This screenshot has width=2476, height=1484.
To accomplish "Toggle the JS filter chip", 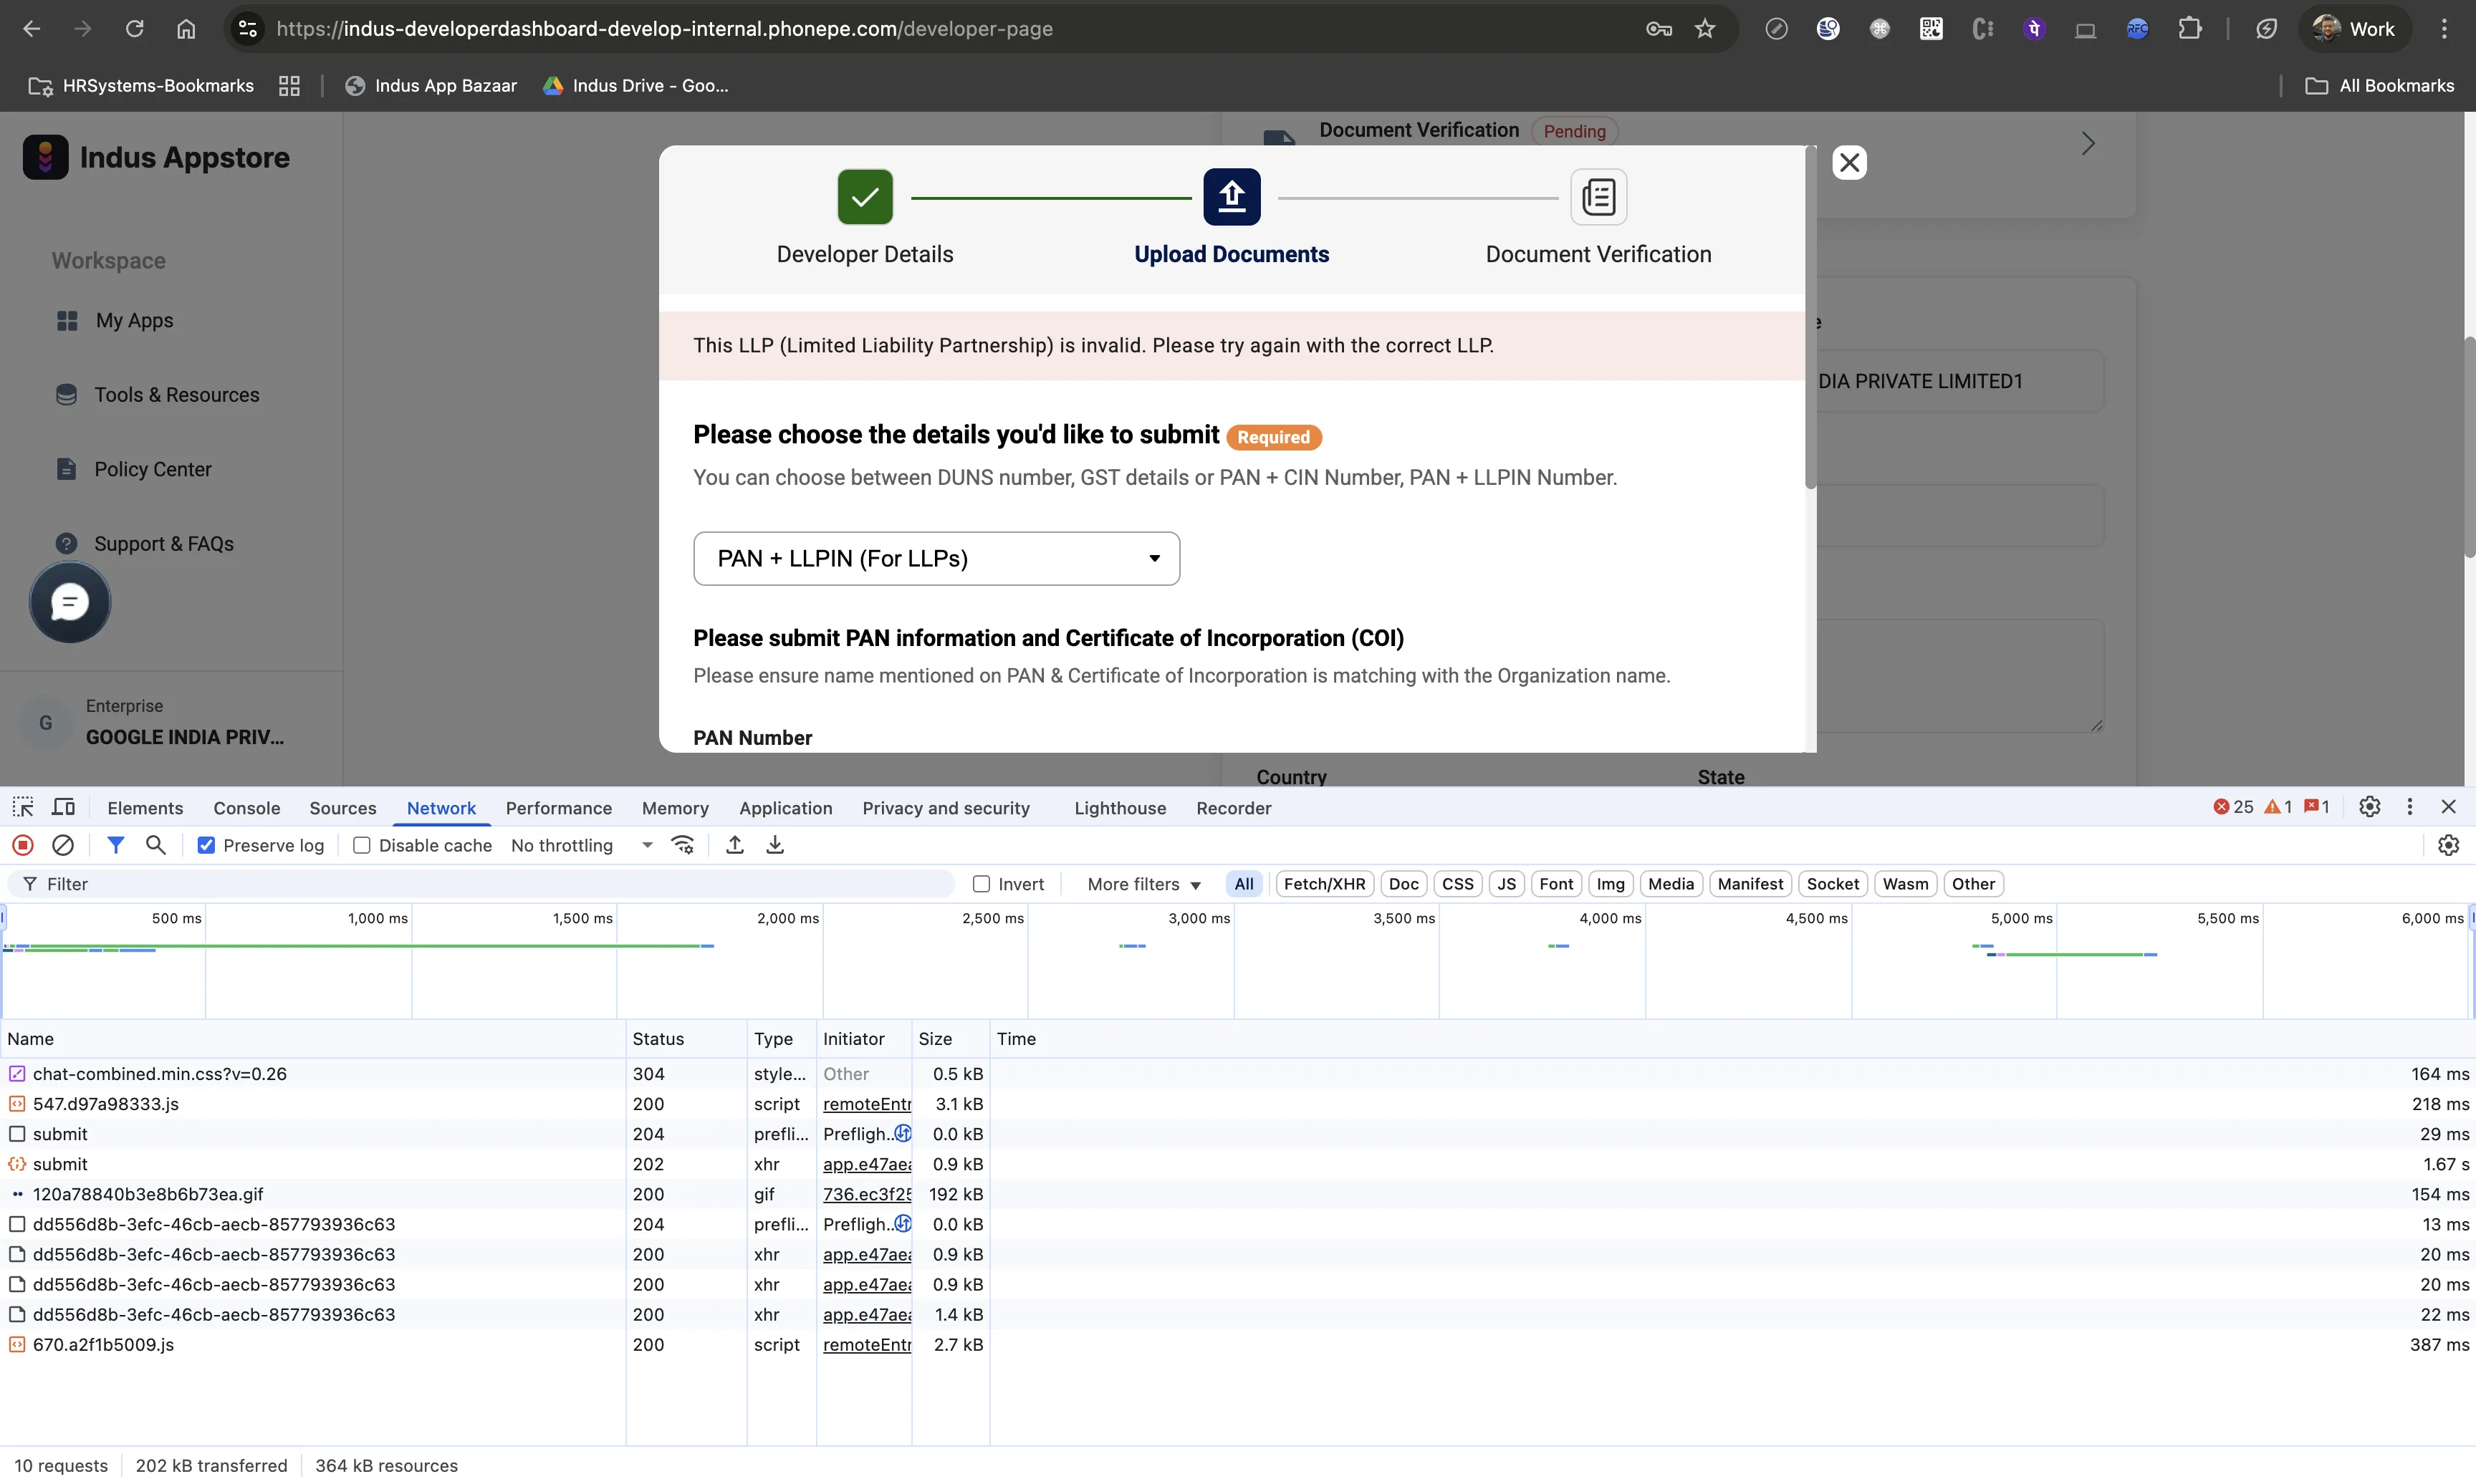I will point(1506,884).
